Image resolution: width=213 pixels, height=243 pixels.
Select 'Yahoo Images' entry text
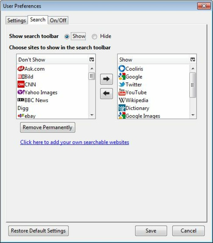click(x=41, y=92)
